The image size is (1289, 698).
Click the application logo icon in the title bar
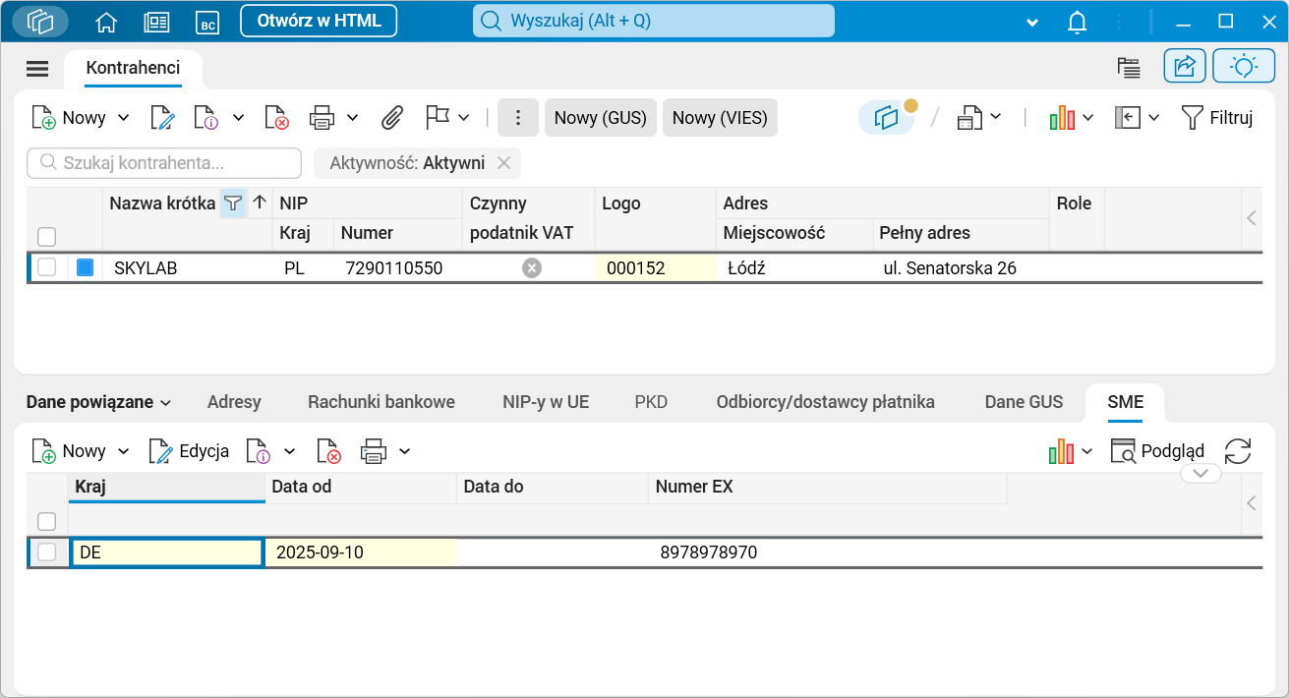(x=40, y=21)
